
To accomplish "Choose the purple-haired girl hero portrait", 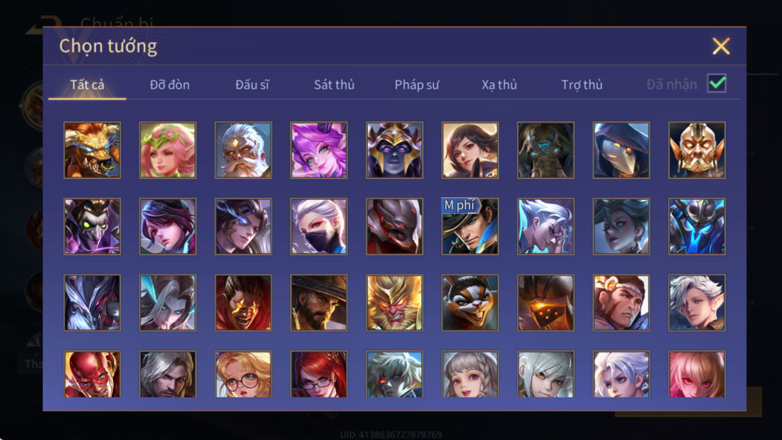I will pos(319,150).
